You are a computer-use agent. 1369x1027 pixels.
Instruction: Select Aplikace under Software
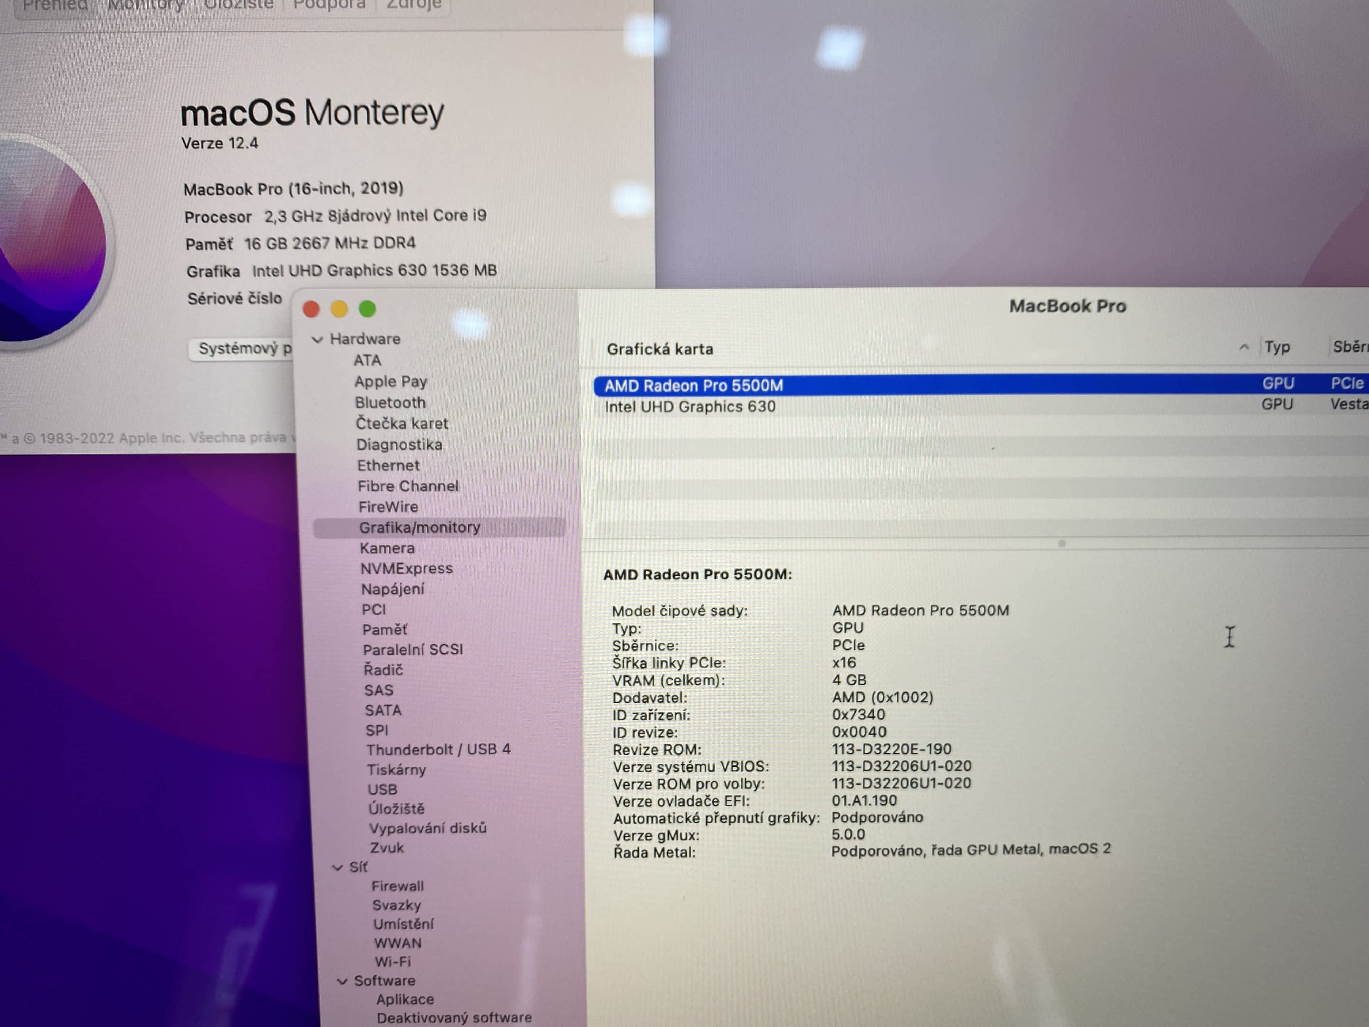coord(405,1000)
